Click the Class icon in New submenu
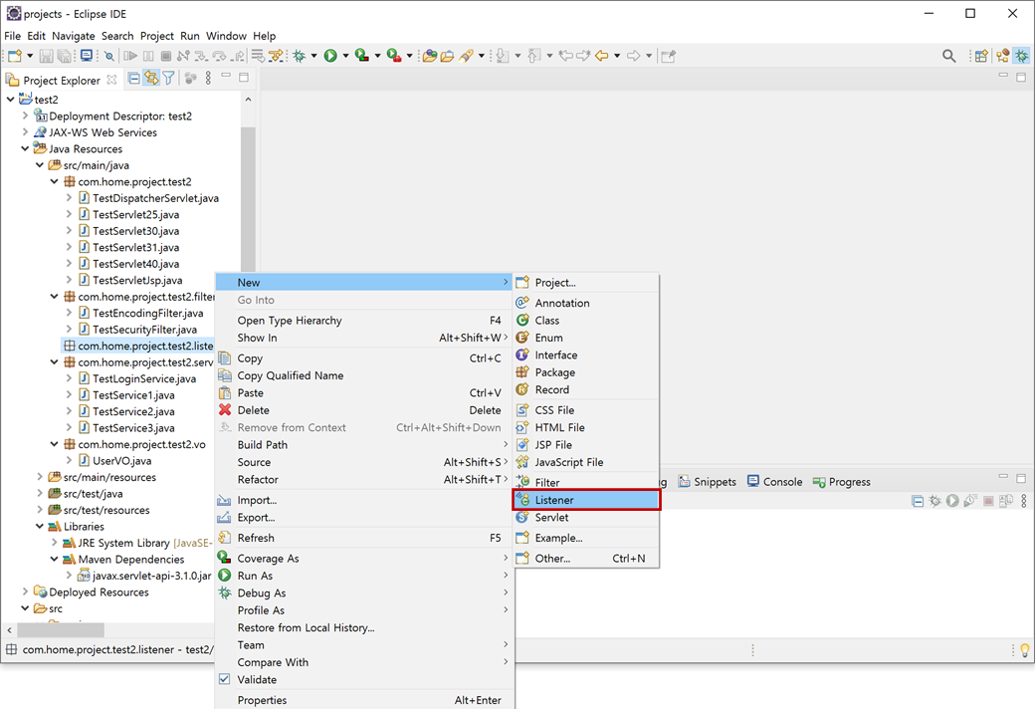The width and height of the screenshot is (1035, 709). (x=522, y=320)
